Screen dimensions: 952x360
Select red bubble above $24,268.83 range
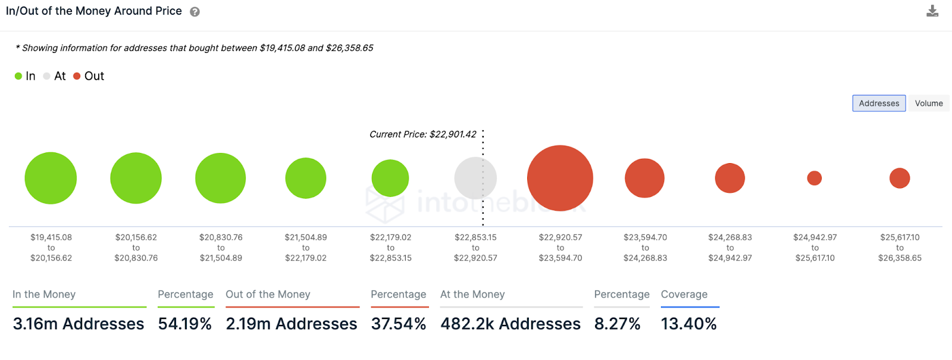729,178
